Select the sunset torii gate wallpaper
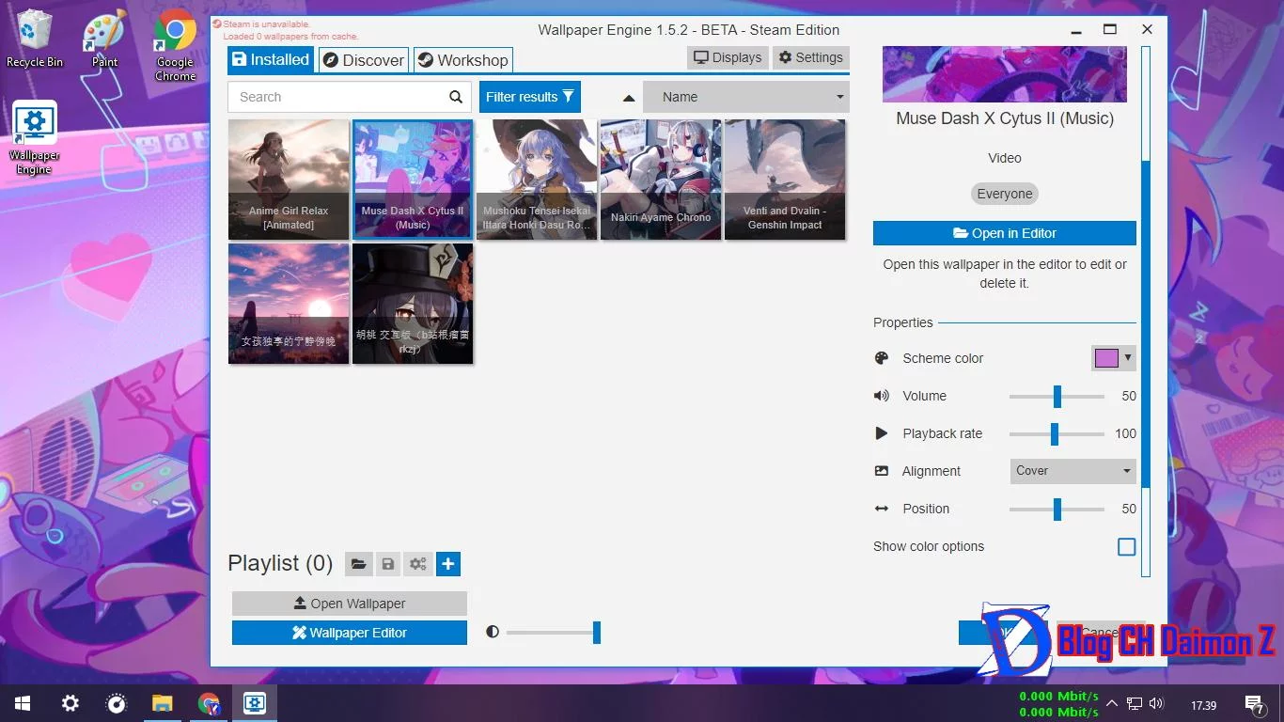 289,304
